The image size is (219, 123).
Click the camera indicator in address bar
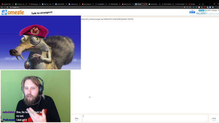[x=184, y=7]
